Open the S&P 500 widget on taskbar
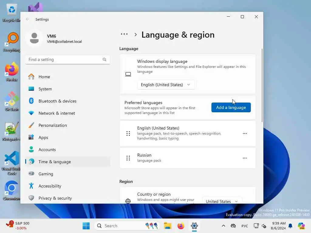Viewport: 311px width, 233px height. coord(18,226)
